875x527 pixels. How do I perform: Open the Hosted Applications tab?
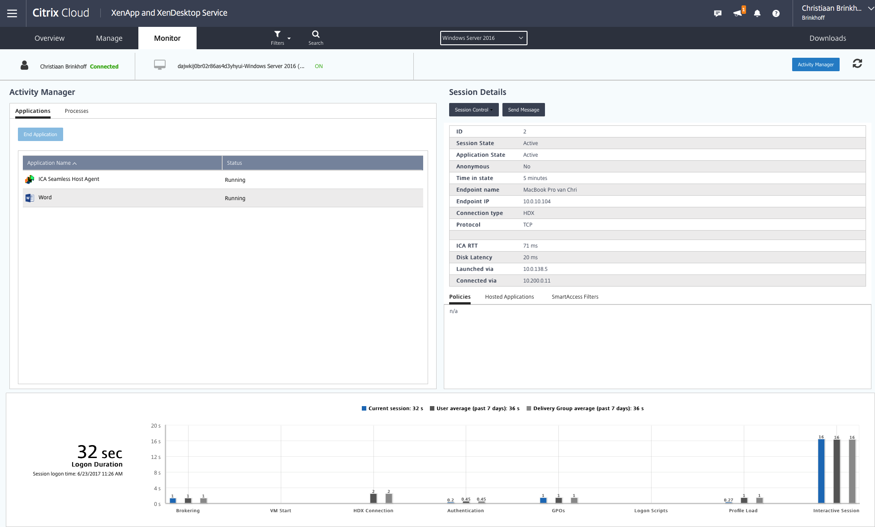(509, 297)
